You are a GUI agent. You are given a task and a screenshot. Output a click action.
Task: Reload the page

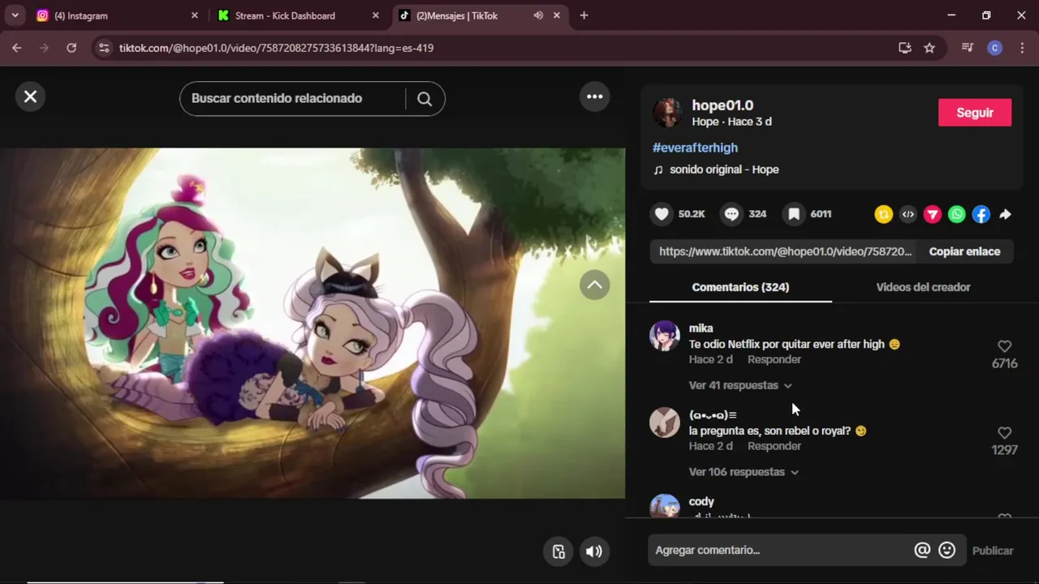click(71, 48)
